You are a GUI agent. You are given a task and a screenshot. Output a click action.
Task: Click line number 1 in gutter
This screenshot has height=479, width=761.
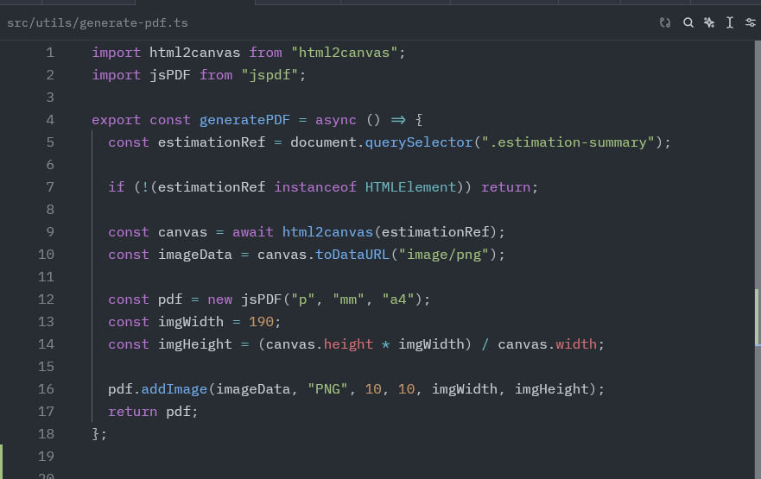(x=50, y=53)
